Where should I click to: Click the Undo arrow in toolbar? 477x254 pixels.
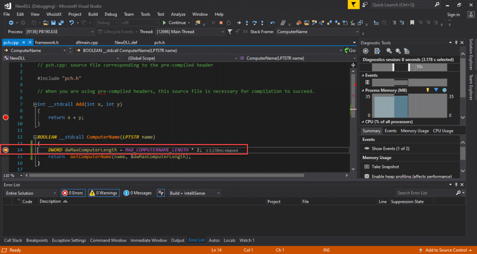pyautogui.click(x=72, y=22)
